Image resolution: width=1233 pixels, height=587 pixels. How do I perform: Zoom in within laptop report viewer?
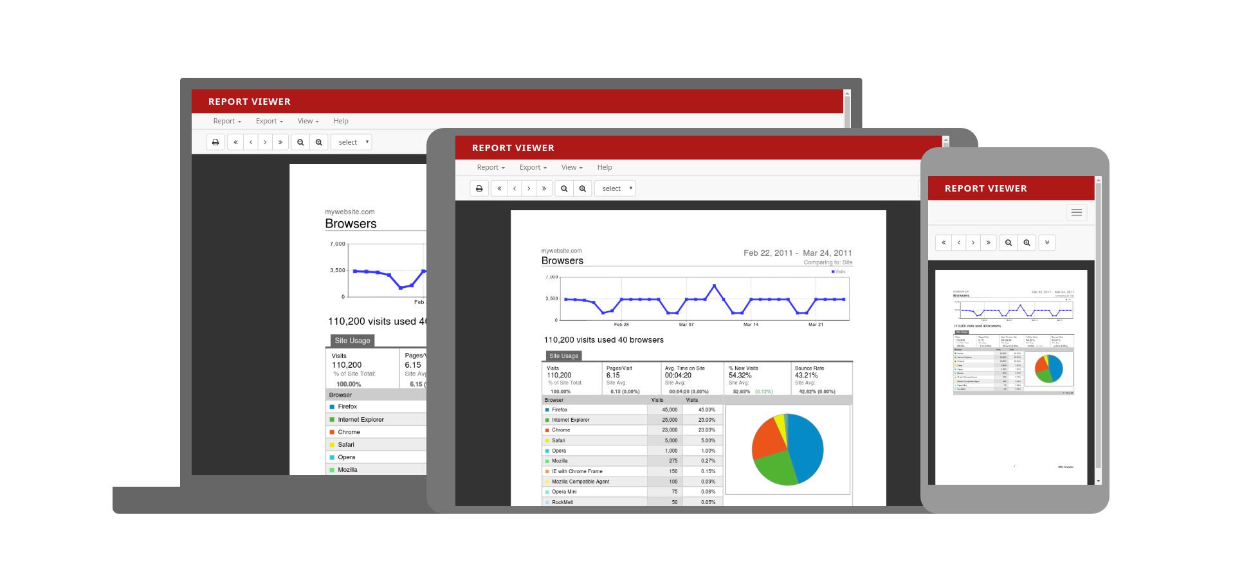(319, 142)
